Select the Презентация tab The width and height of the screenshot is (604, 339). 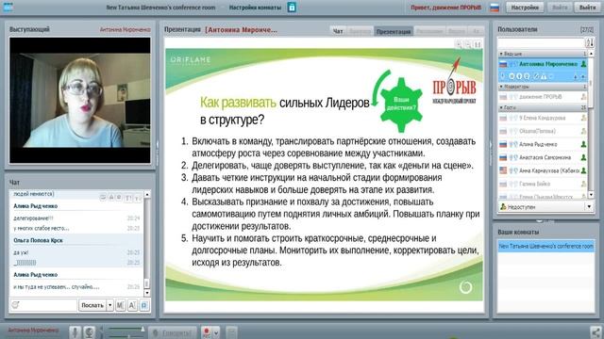click(x=394, y=31)
